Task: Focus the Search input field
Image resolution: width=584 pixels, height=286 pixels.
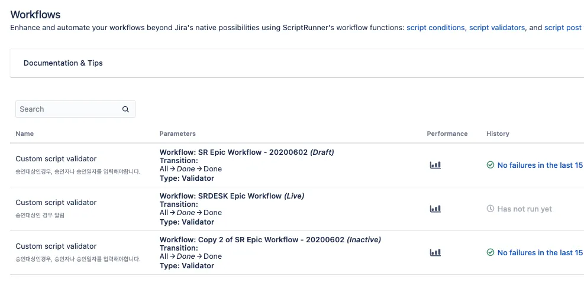Action: click(x=68, y=109)
